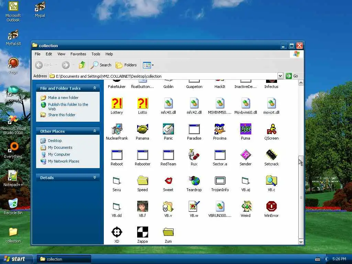Click Share this folder link
This screenshot has width=352, height=264.
62,115
